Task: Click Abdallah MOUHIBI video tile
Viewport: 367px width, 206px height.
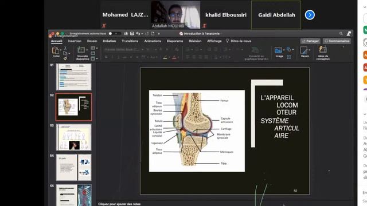Action: tap(175, 15)
